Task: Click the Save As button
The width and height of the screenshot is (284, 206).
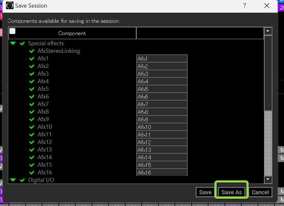Action: [x=232, y=192]
